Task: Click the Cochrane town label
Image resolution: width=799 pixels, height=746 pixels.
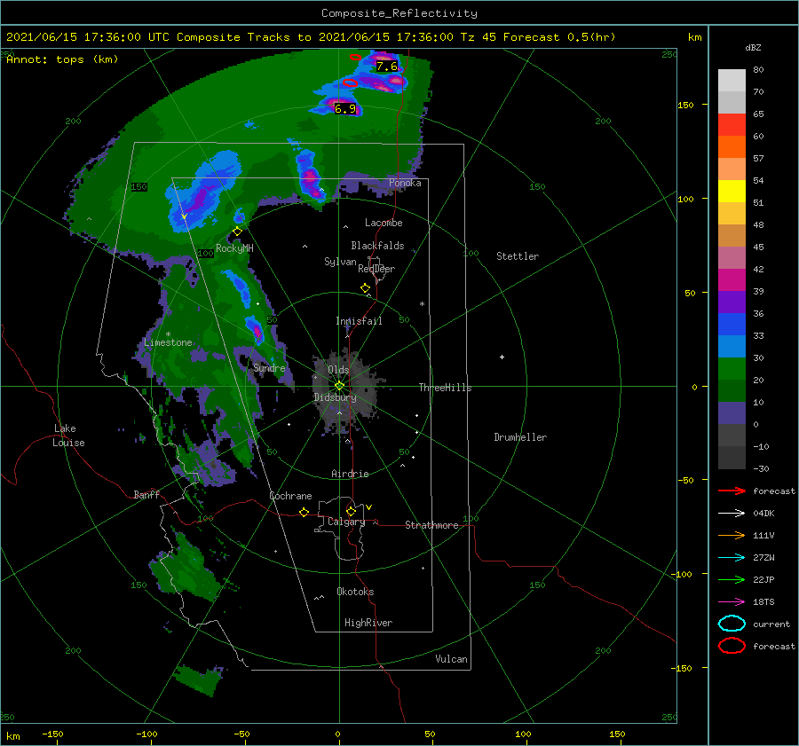Action: (x=290, y=496)
